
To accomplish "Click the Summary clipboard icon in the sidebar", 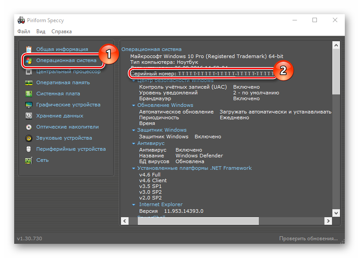I will click(x=29, y=49).
